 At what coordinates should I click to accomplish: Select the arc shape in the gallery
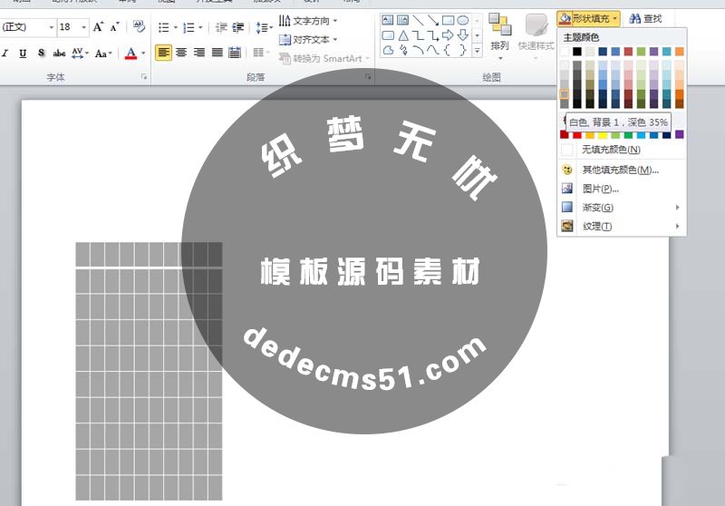point(418,50)
